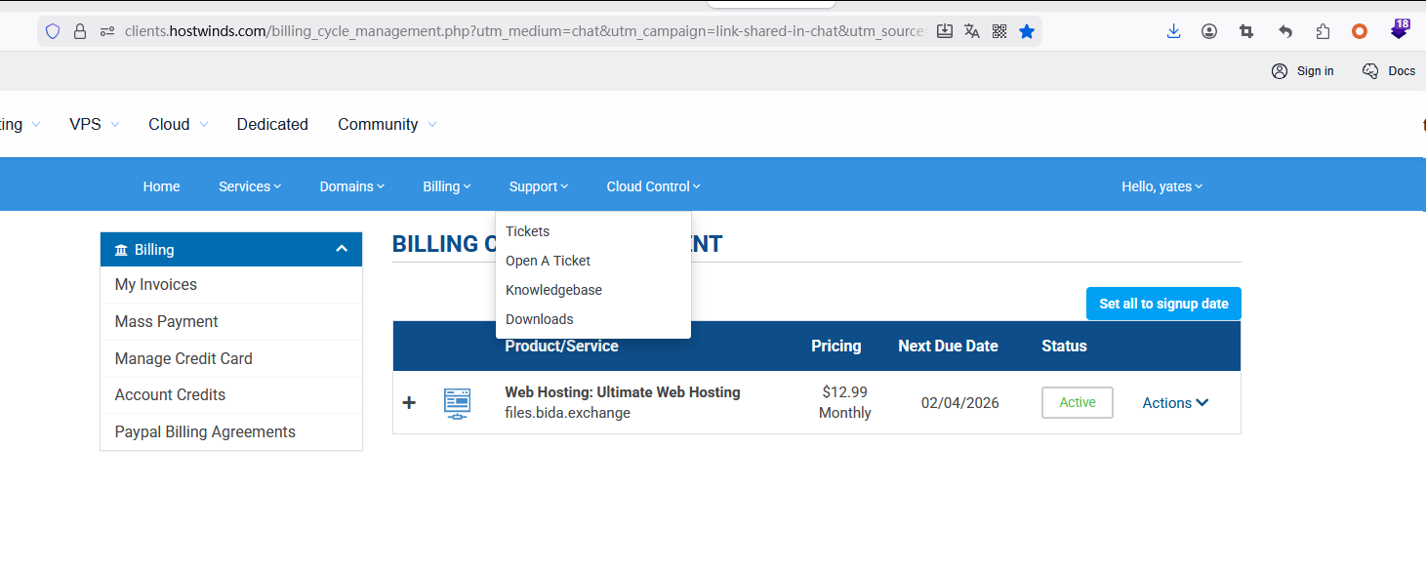Click the translate page icon
Screen dimensions: 1426x572
click(x=971, y=31)
